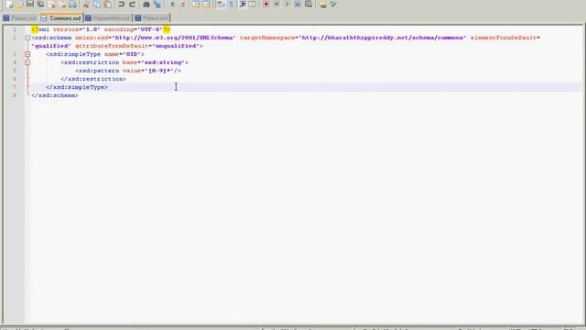
Task: Collapse the xsd:restriction fold marker
Action: [27, 62]
